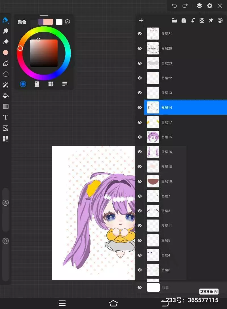Screen dimensions: 227x309
Task: Undo the last action
Action: click(174, 5)
